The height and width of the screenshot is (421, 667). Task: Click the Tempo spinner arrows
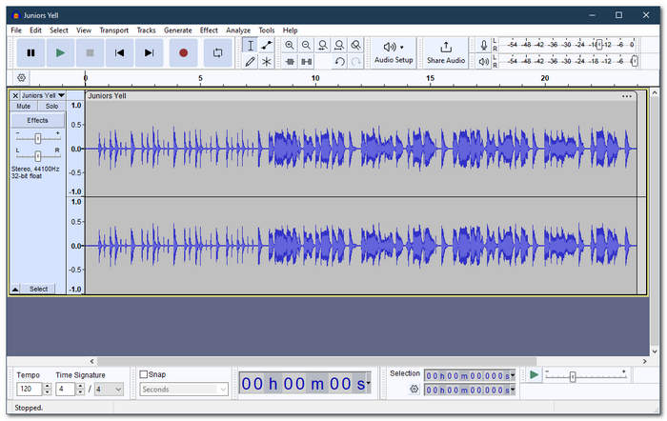48,389
